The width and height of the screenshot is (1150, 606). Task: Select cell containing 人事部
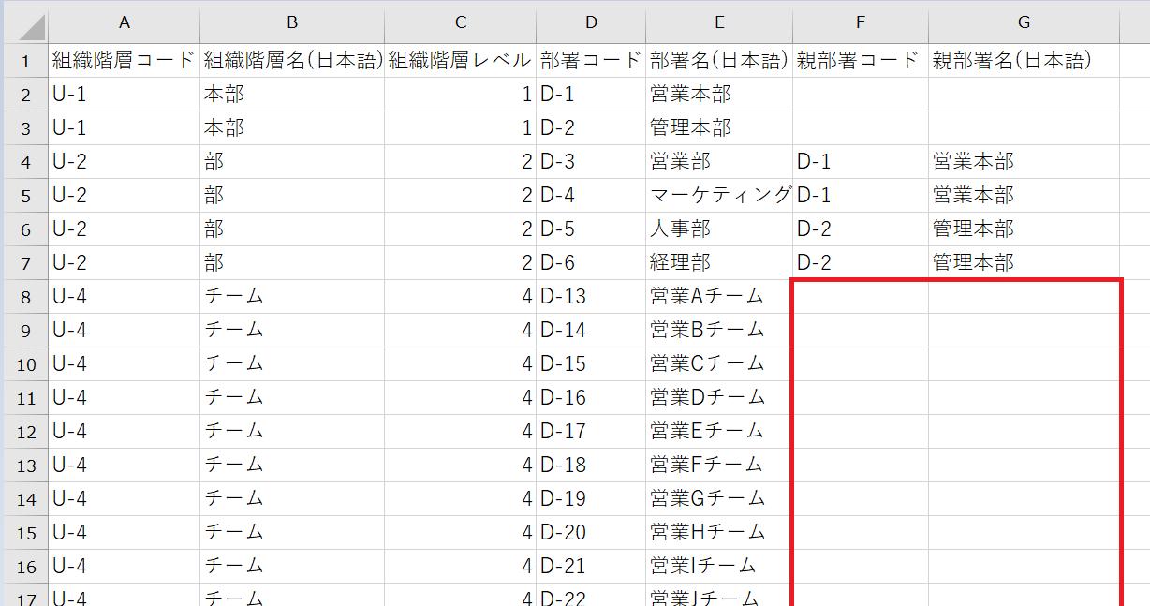click(718, 229)
